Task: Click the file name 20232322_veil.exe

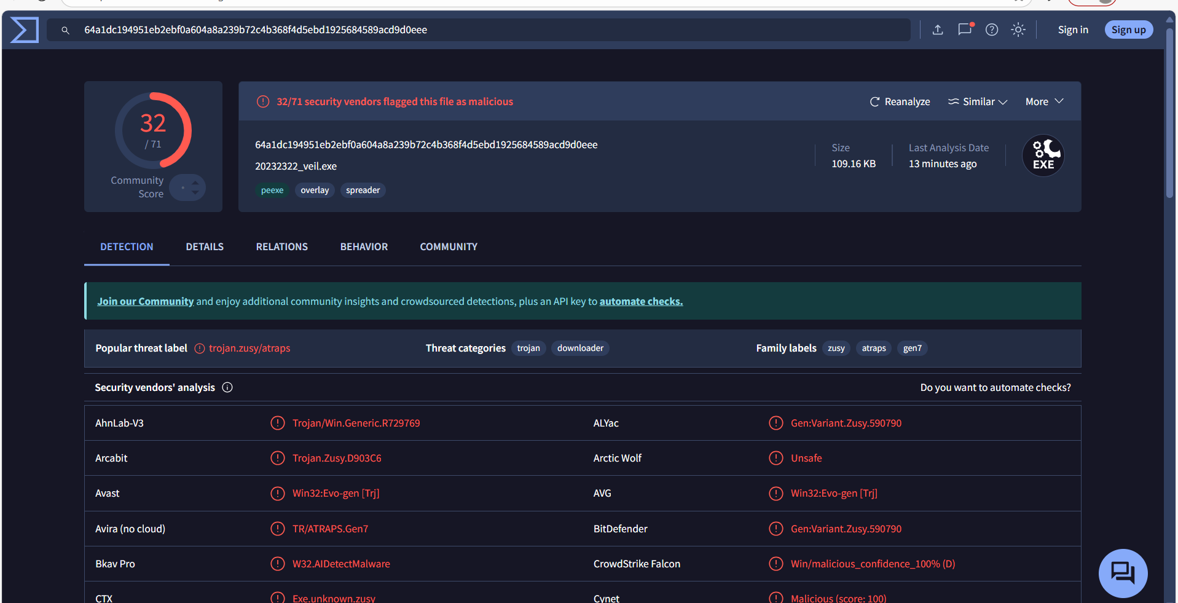Action: coord(296,166)
